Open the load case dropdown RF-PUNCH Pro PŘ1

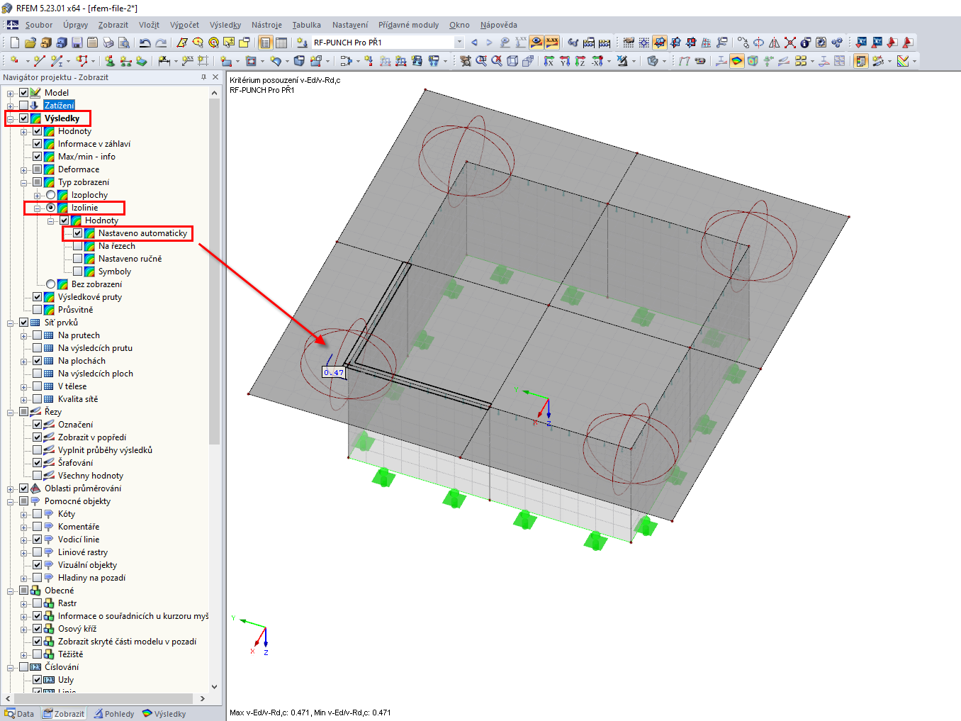459,43
